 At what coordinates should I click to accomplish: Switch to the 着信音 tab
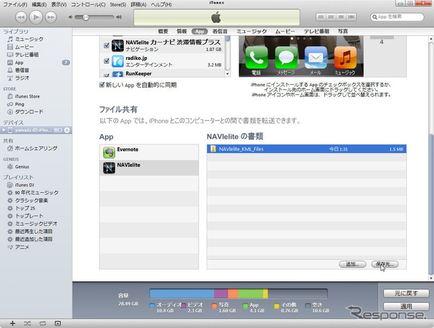click(x=220, y=32)
